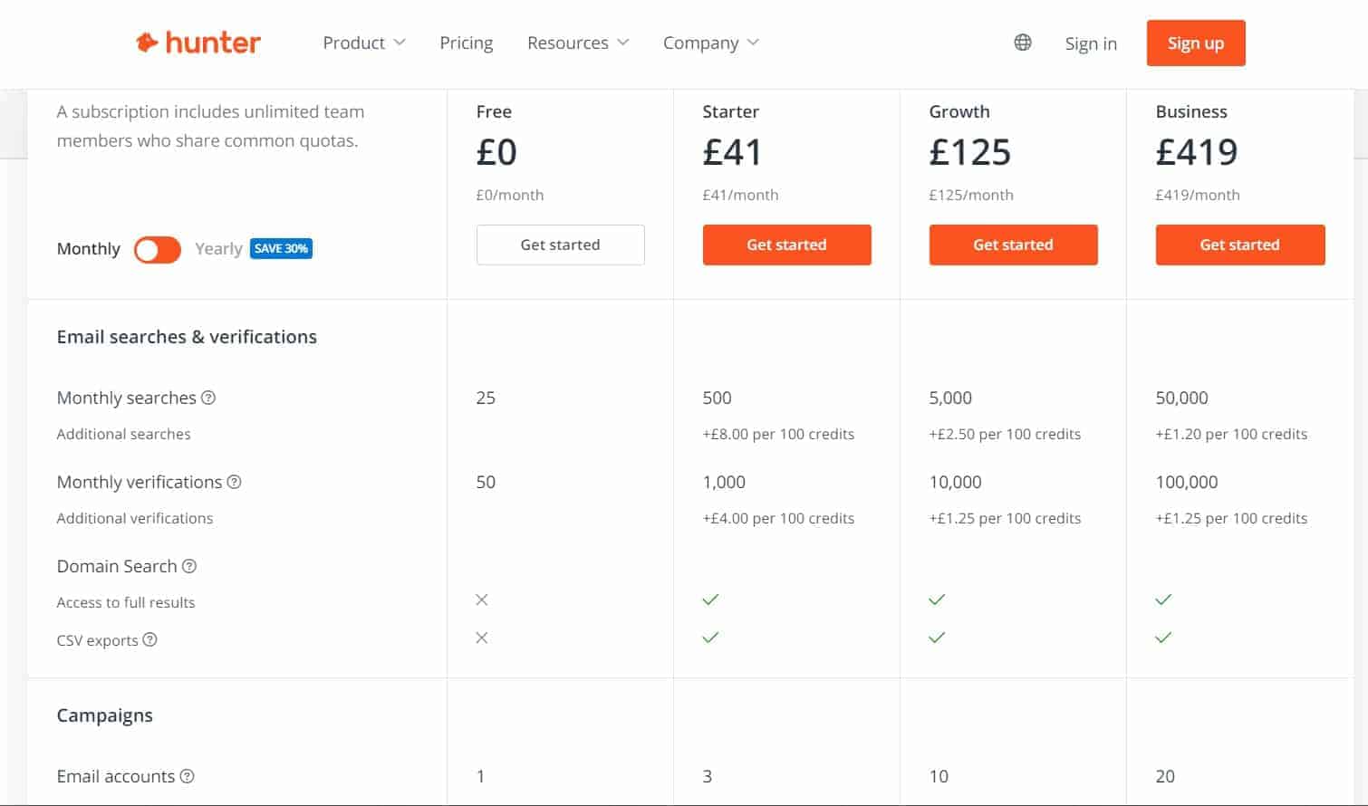The height and width of the screenshot is (806, 1368).
Task: Click the help icon next to Monthly verifications
Action: (x=234, y=482)
